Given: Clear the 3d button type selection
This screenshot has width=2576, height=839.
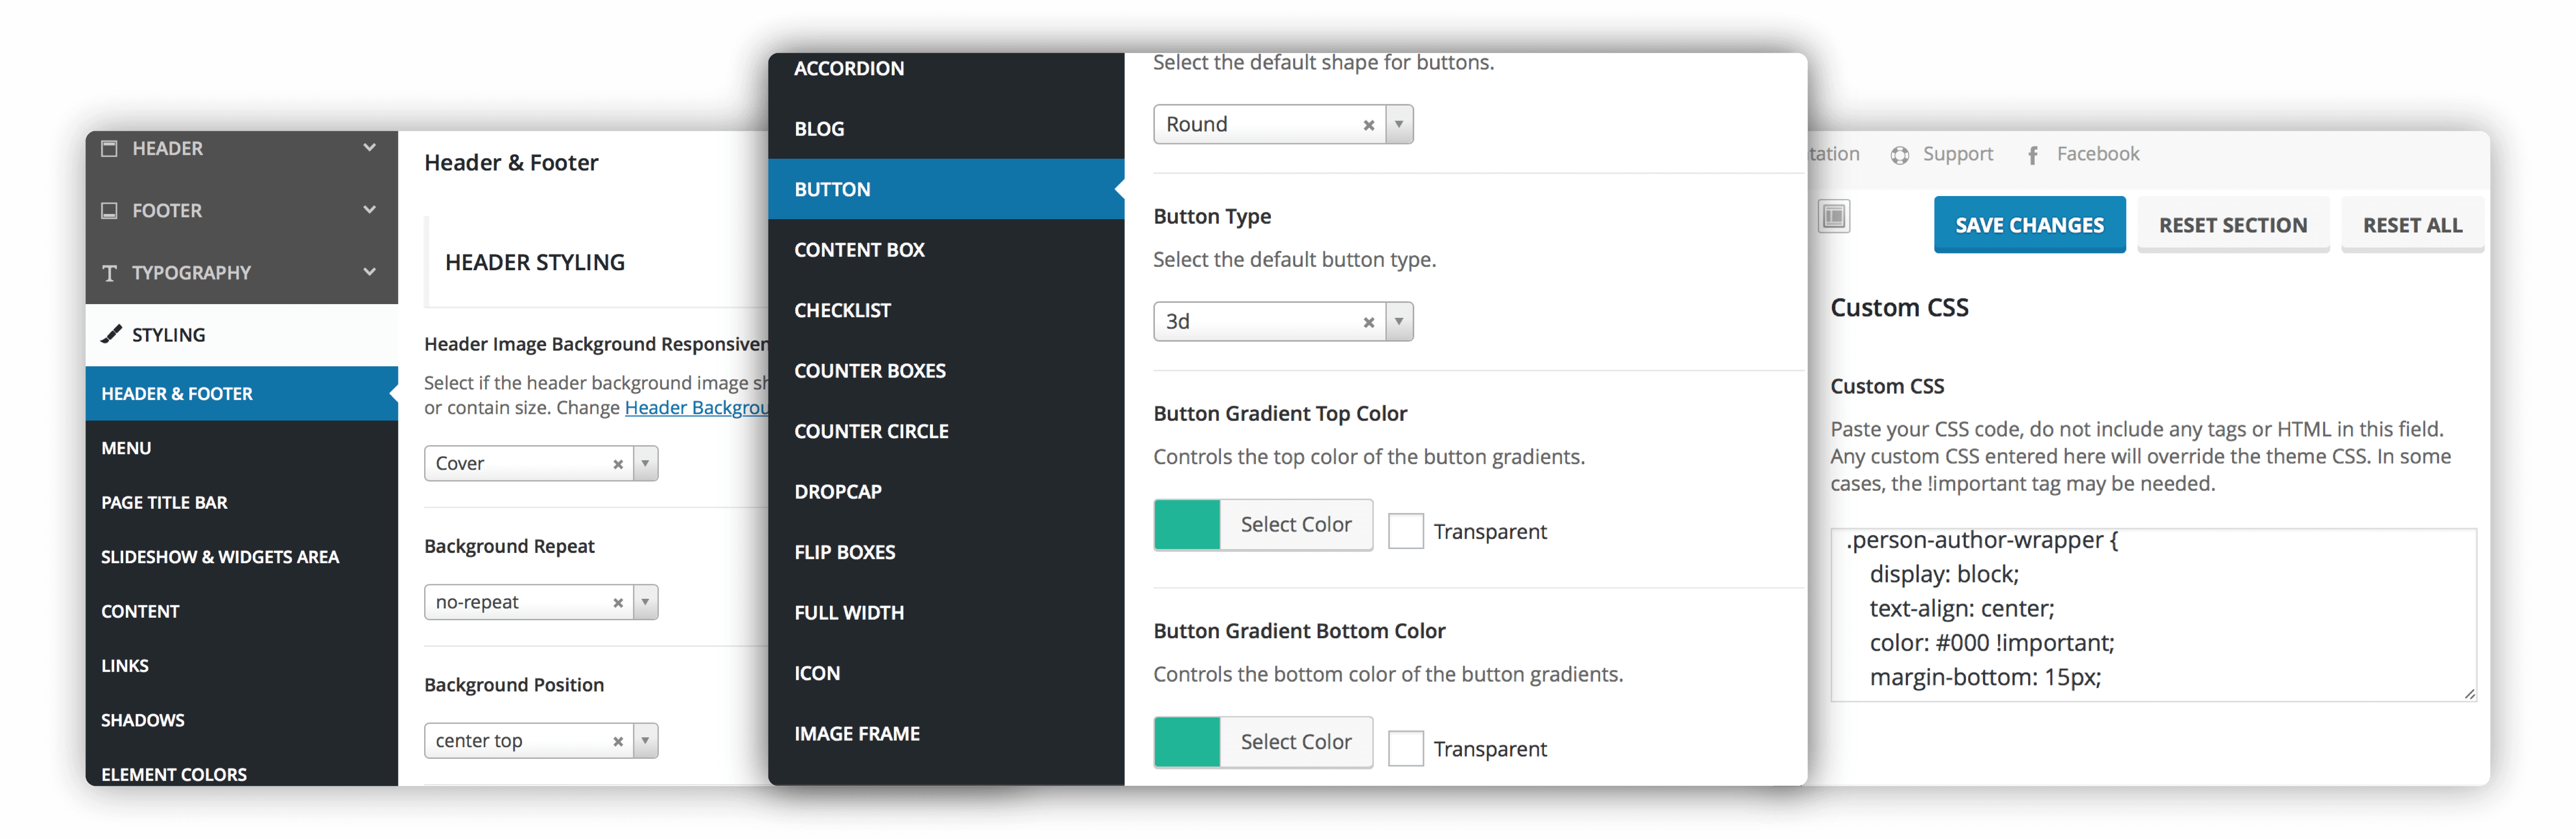Looking at the screenshot, I should (x=1369, y=322).
